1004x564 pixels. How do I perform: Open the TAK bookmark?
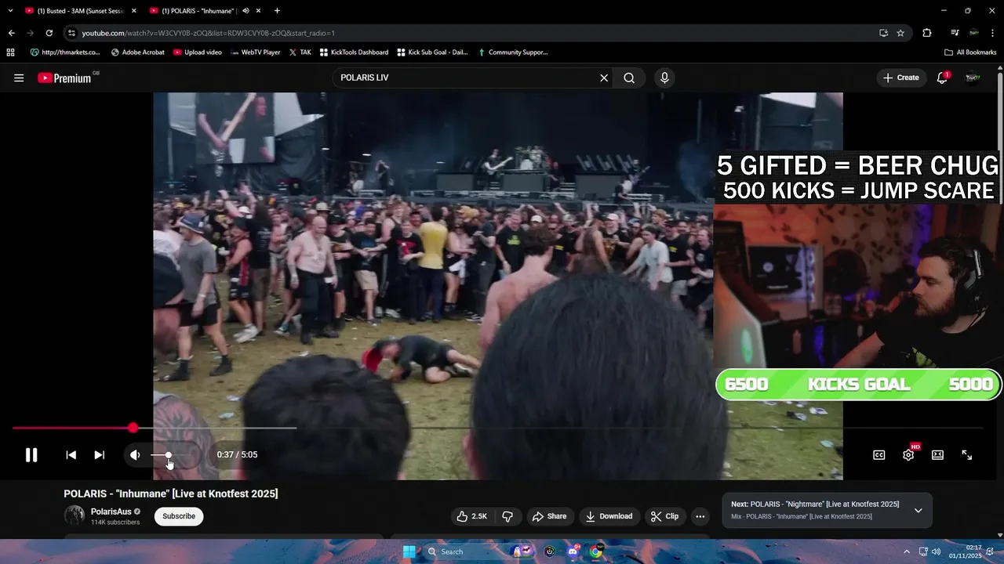(300, 52)
